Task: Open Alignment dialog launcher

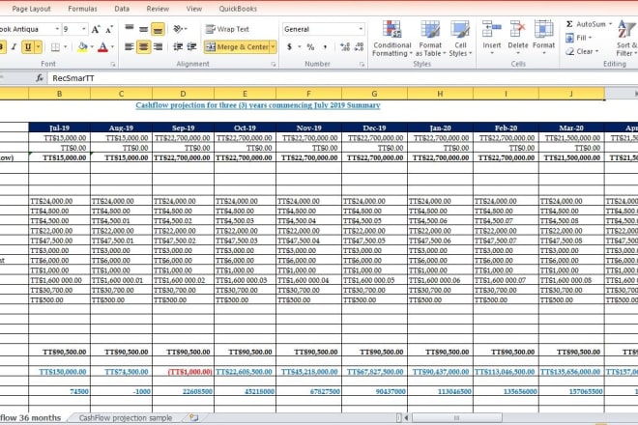Action: (274, 65)
